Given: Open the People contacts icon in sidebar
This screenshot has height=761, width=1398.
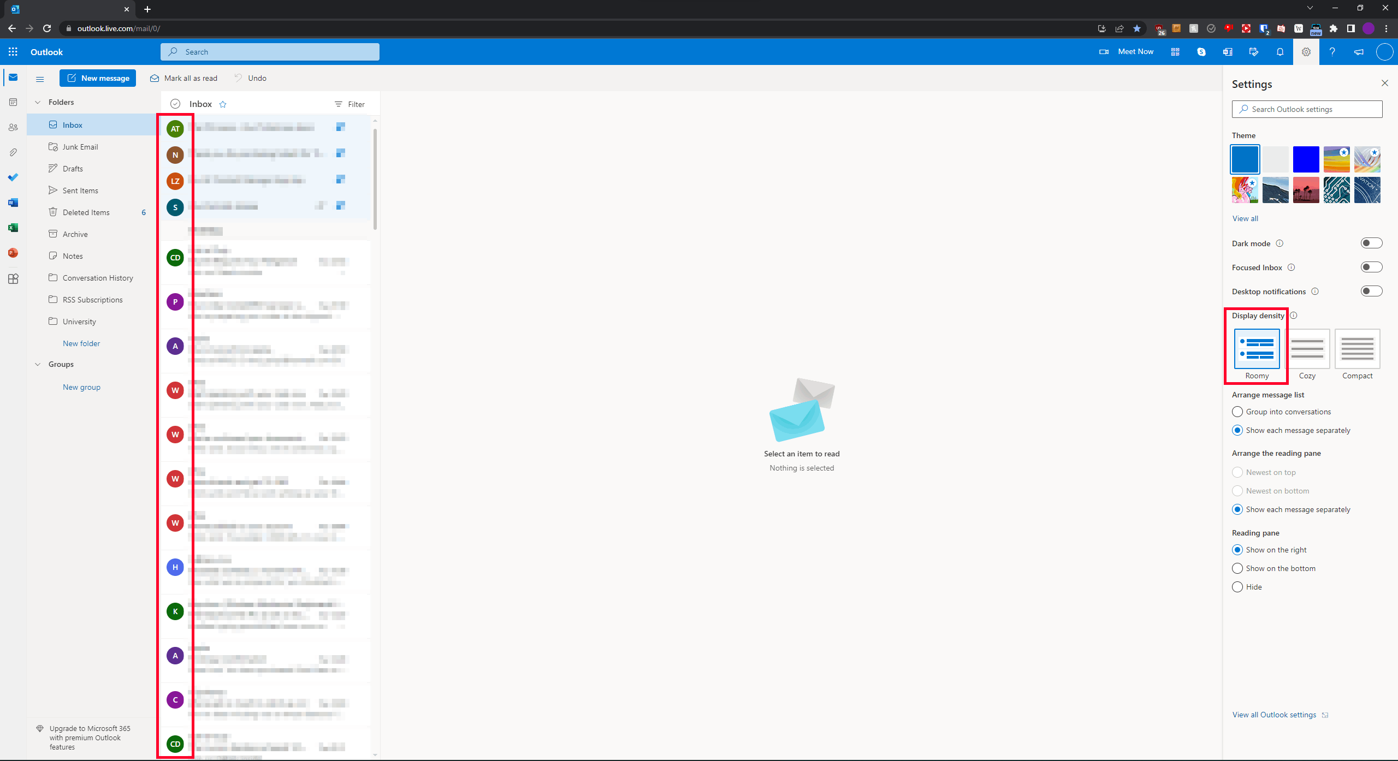Looking at the screenshot, I should (x=13, y=127).
